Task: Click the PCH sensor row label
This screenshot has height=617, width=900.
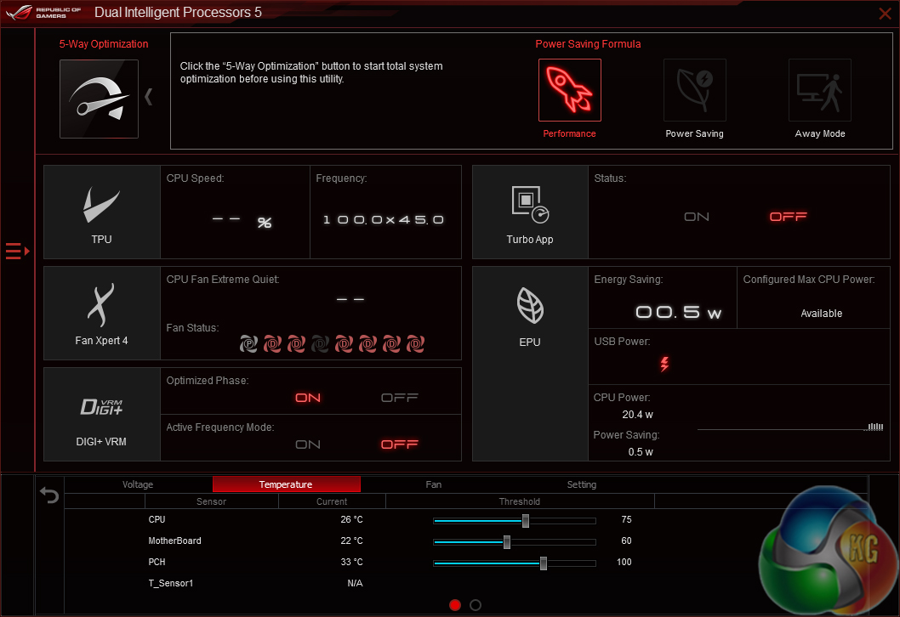Action: pos(157,562)
